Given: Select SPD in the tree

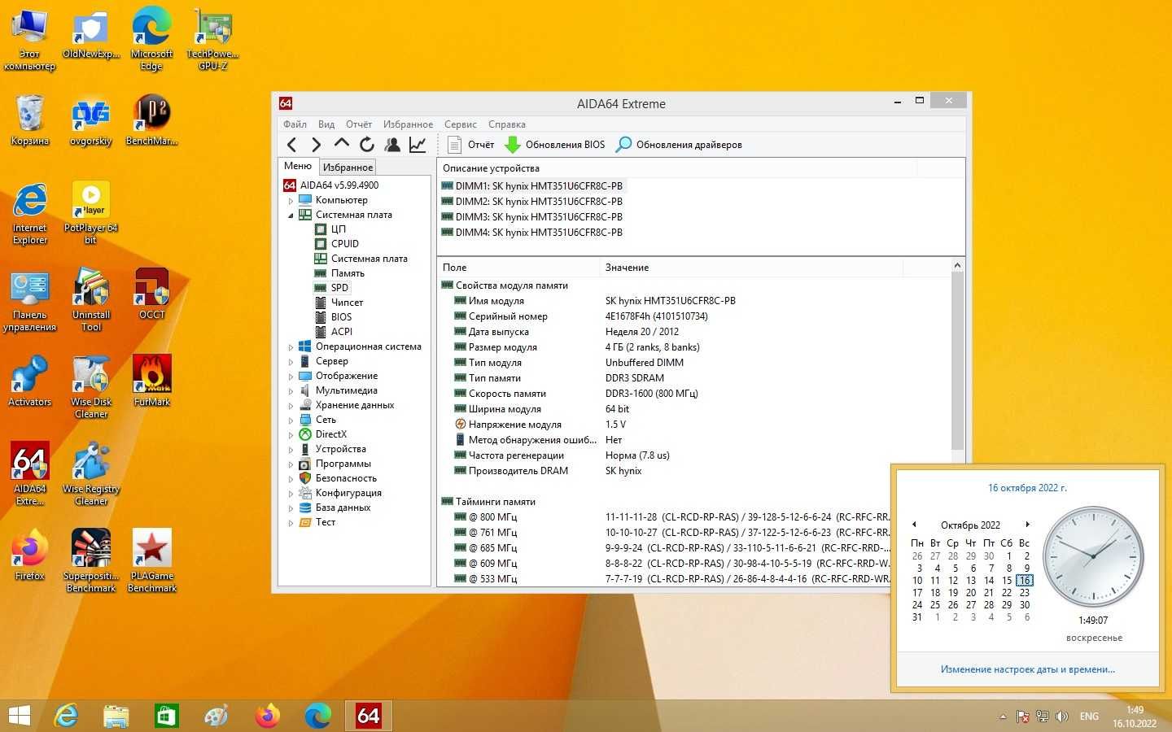Looking at the screenshot, I should point(339,288).
